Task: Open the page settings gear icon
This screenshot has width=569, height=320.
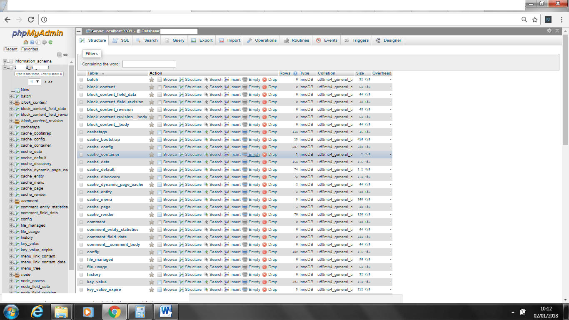Action: coord(549,31)
